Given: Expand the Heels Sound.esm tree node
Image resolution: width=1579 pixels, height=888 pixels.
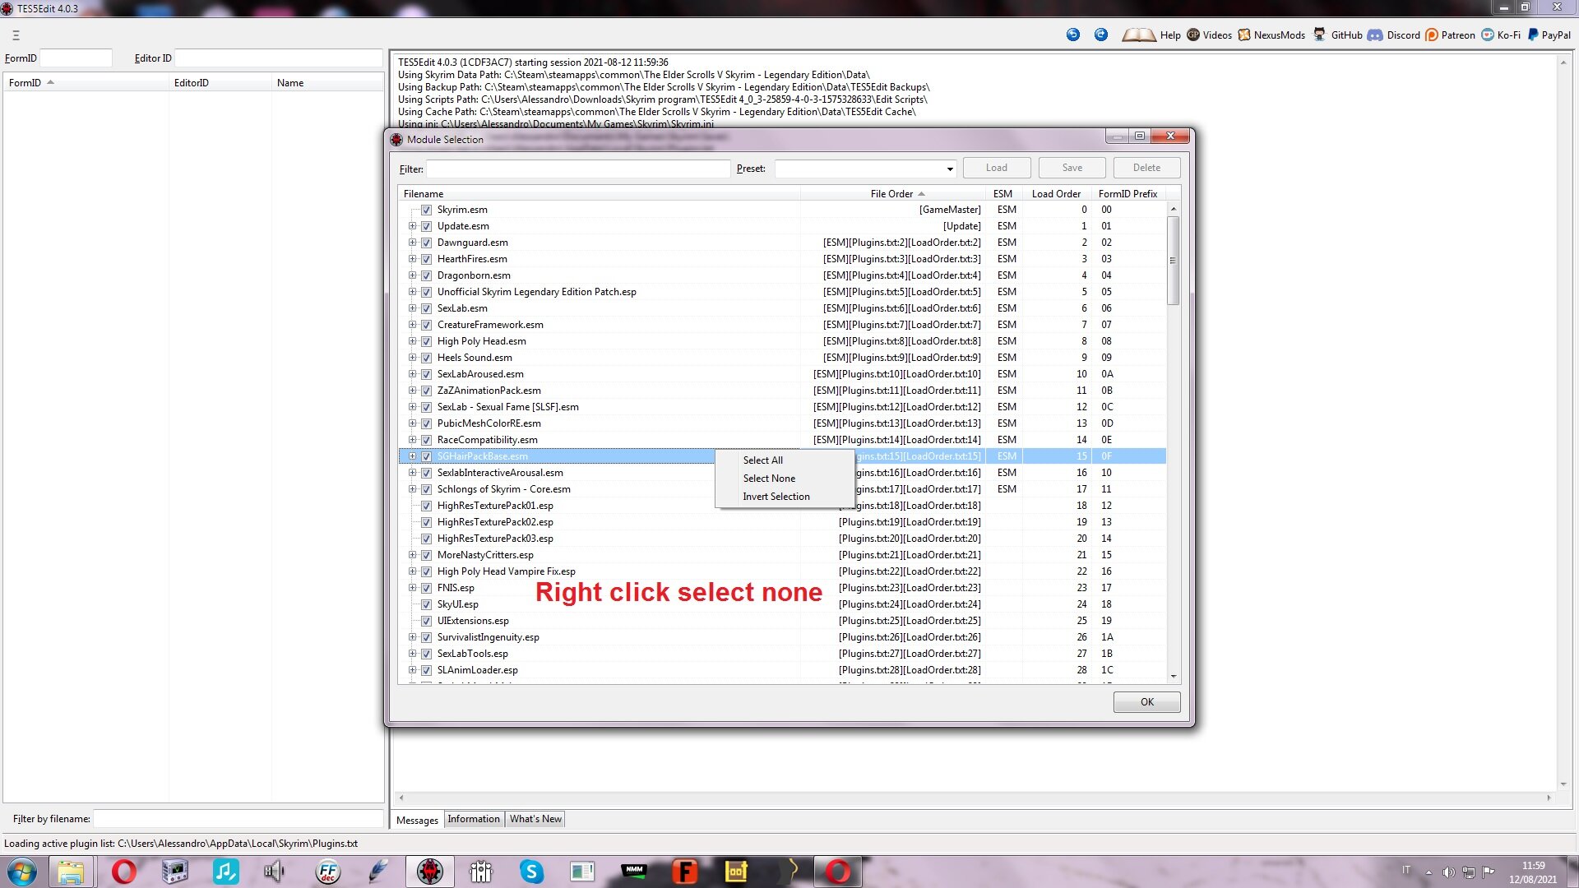Looking at the screenshot, I should pos(412,358).
